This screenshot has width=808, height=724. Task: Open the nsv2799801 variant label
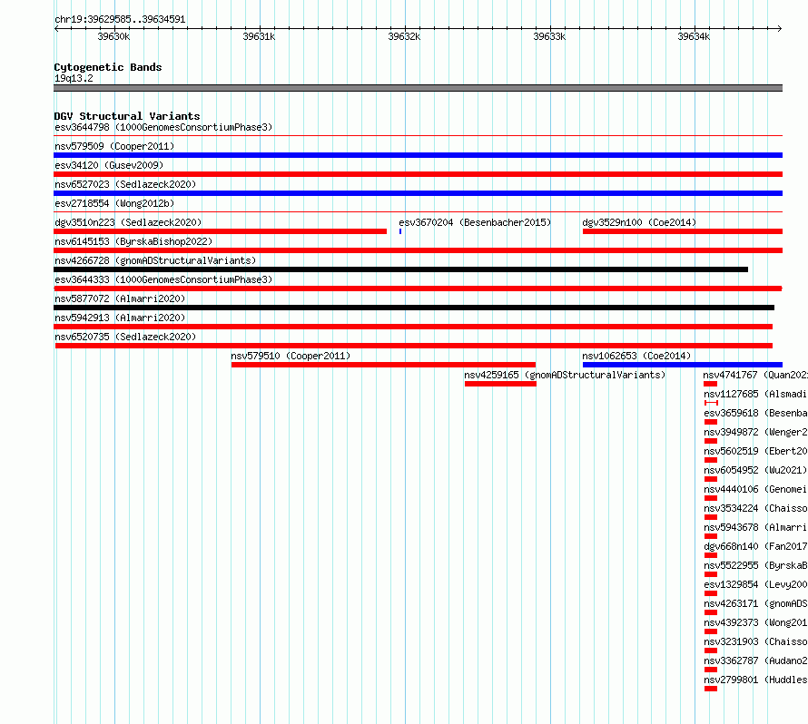click(x=755, y=680)
